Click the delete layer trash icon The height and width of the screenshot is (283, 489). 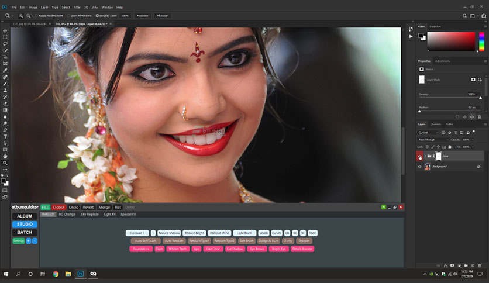tap(480, 265)
